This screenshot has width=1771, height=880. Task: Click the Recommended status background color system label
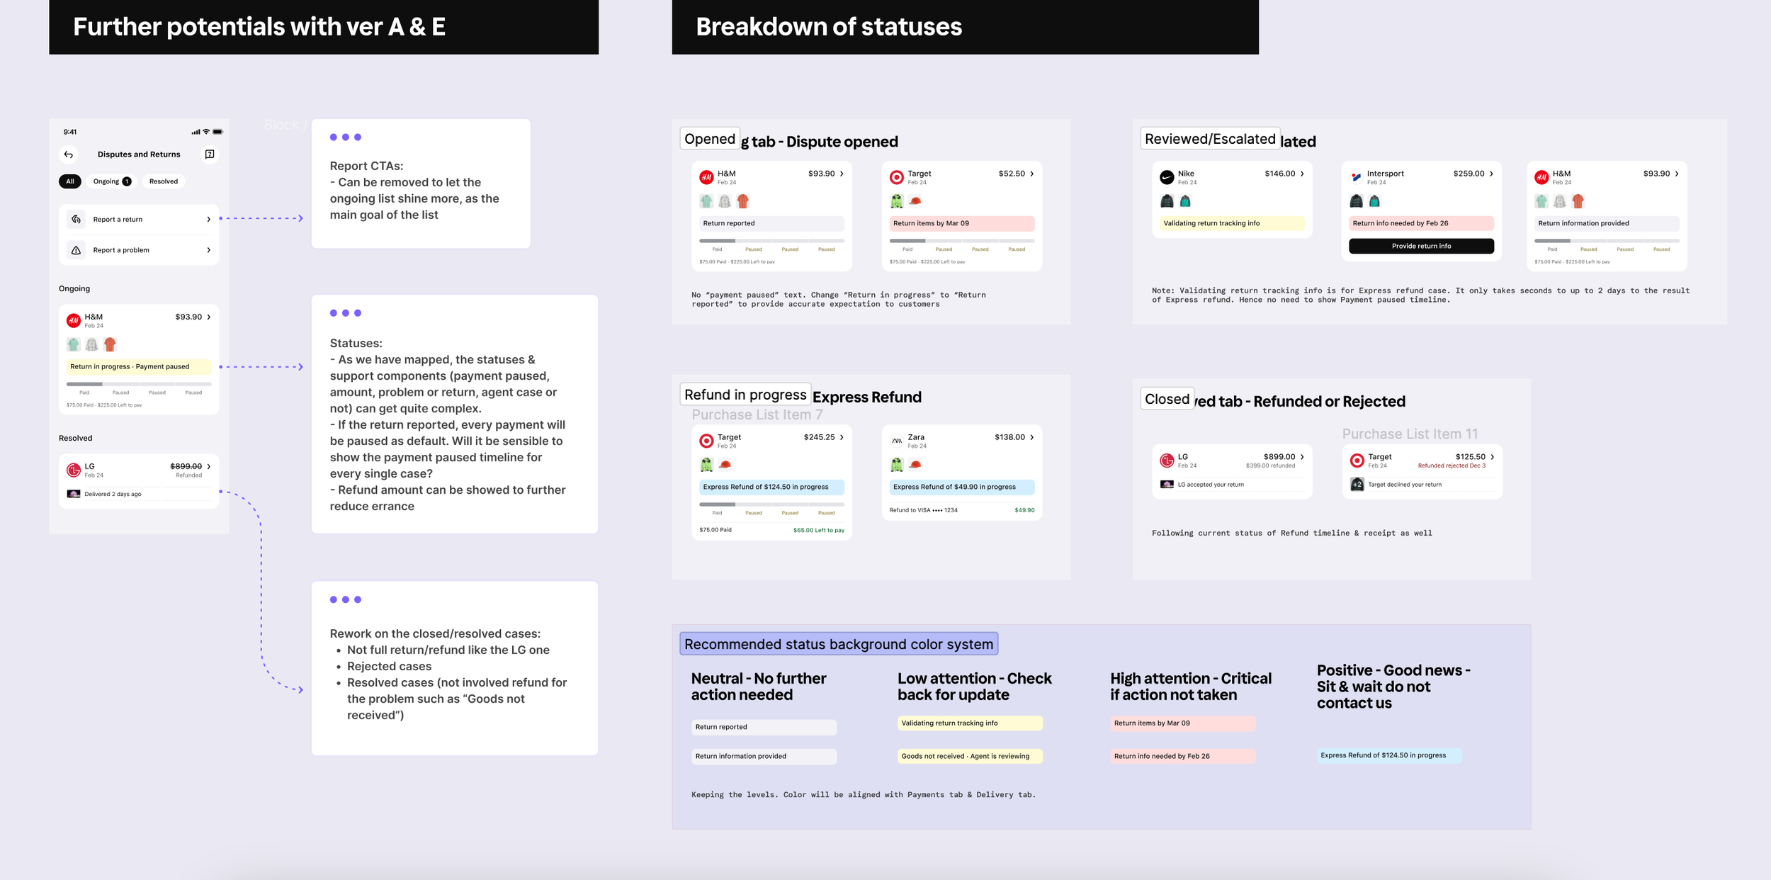839,644
